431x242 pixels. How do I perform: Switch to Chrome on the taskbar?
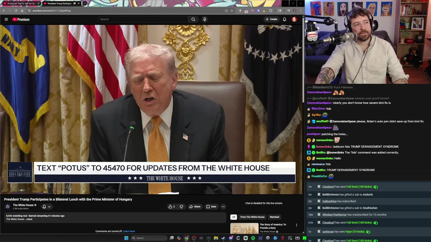tap(186, 238)
